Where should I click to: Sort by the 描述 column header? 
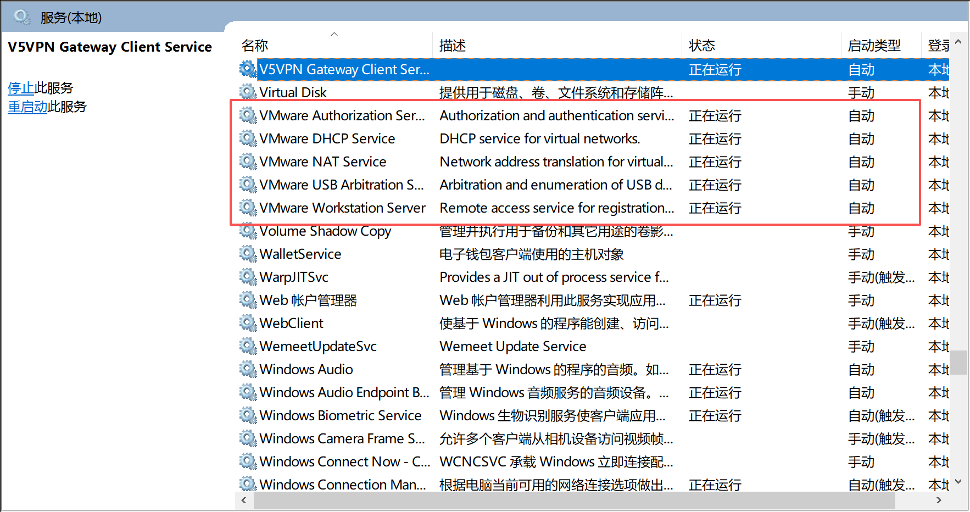[x=453, y=46]
